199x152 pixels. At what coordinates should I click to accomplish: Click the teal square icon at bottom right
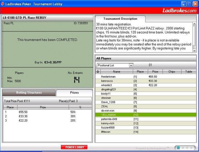pyautogui.click(x=178, y=148)
